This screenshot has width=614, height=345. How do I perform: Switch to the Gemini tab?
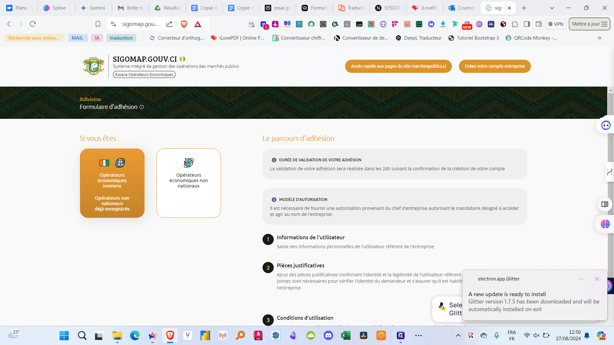click(93, 8)
